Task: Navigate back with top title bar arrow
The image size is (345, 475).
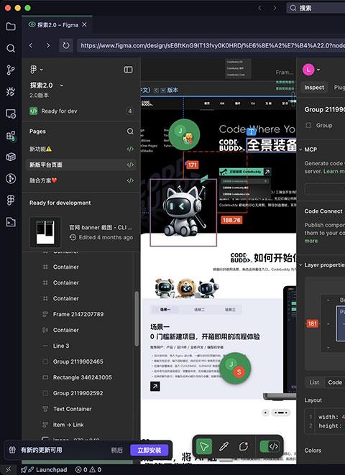Action: tap(259, 8)
